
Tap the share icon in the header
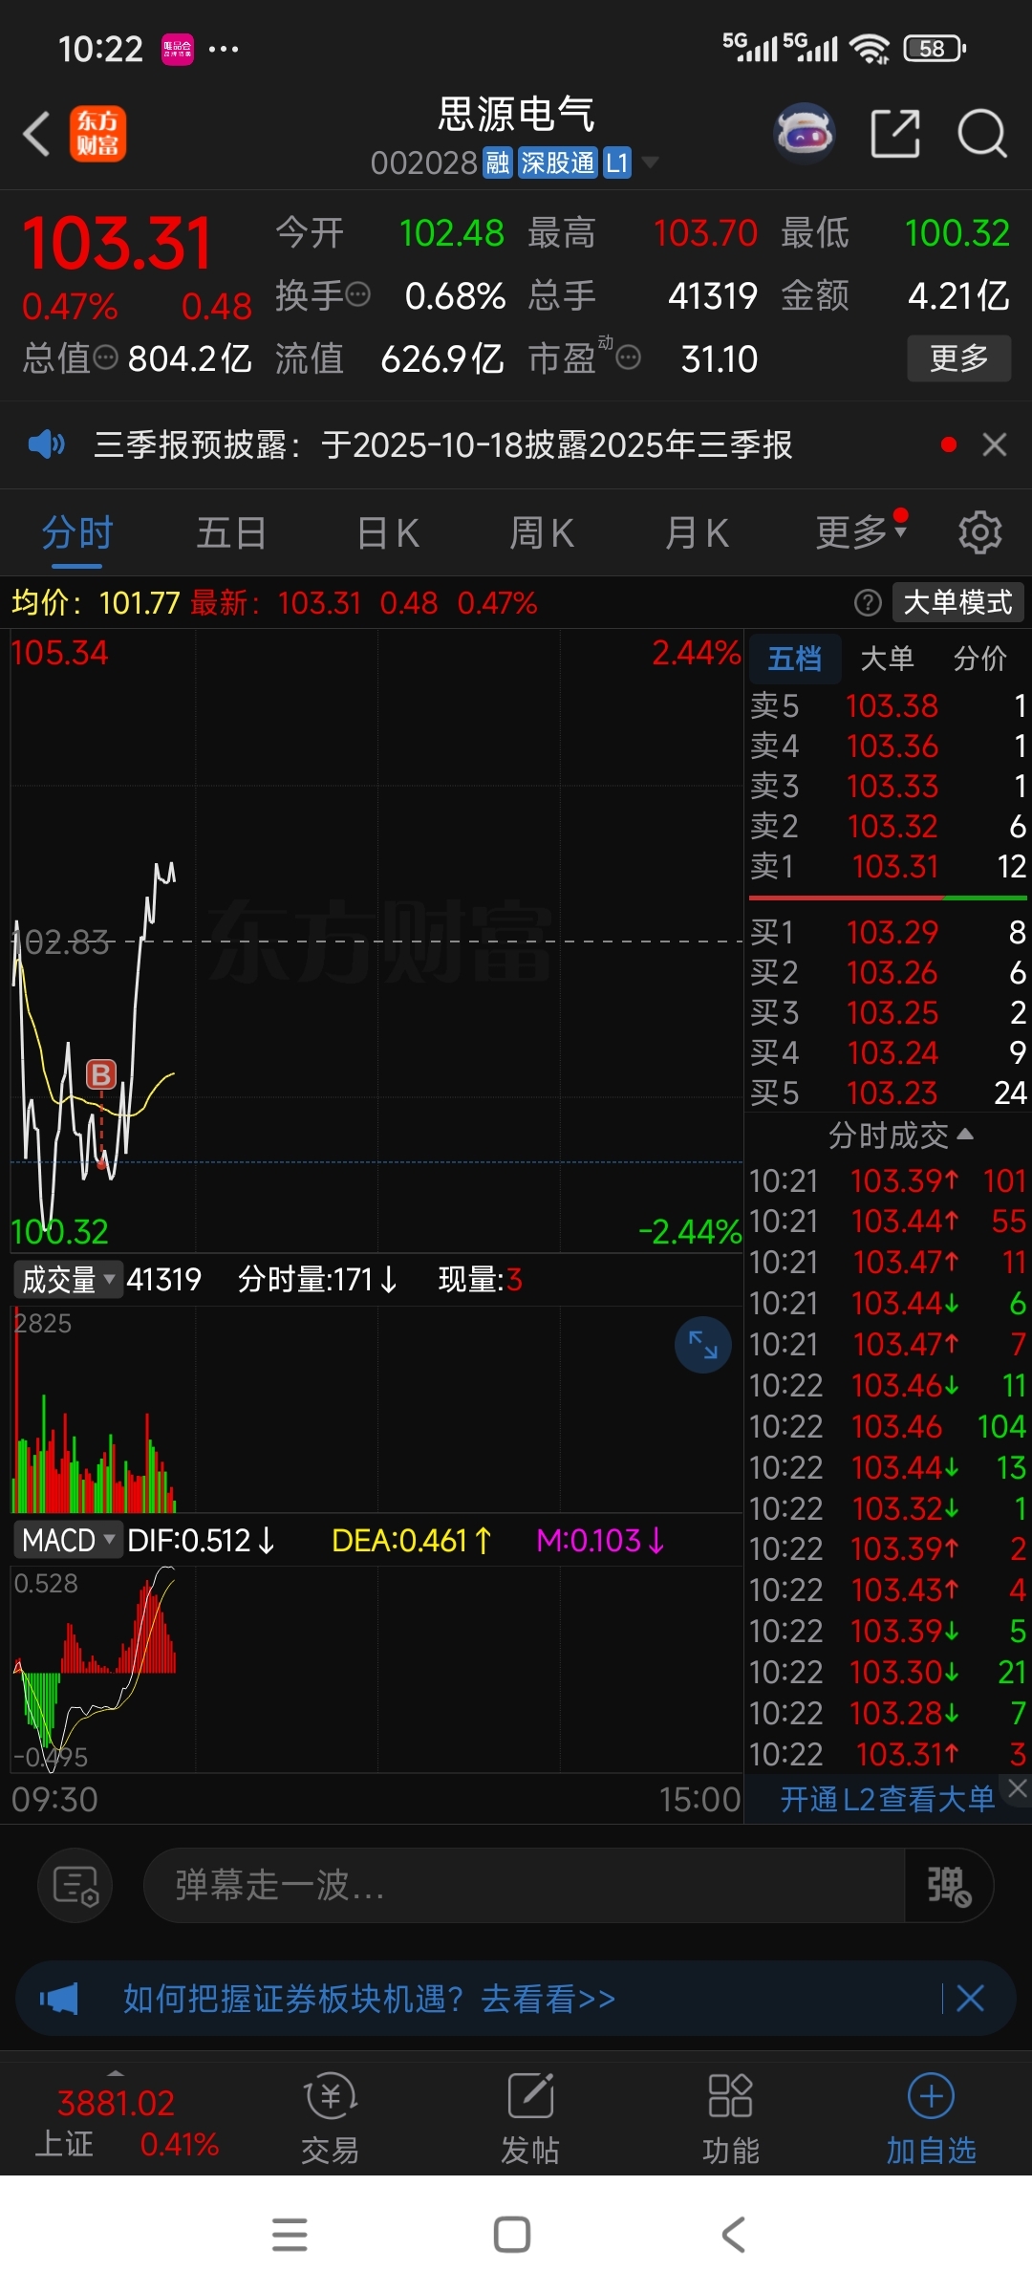(x=895, y=133)
